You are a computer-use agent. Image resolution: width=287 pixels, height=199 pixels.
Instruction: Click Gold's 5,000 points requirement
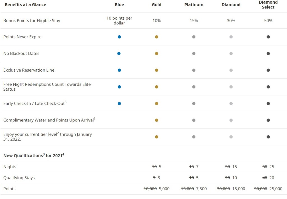[x=164, y=189]
